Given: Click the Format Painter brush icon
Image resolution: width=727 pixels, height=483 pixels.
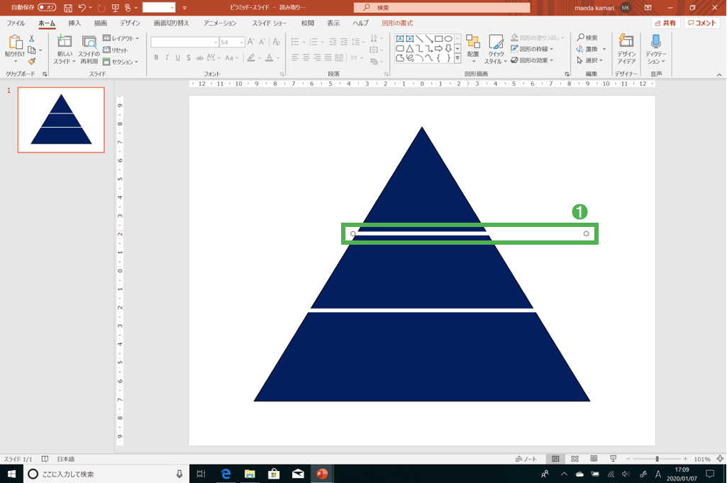Looking at the screenshot, I should click(x=31, y=61).
